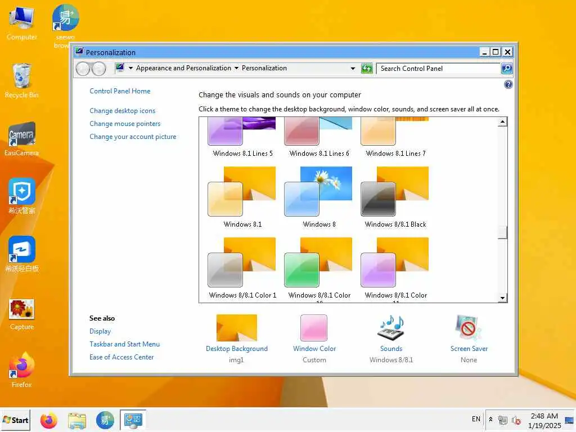Open Control Panel Home link
The width and height of the screenshot is (576, 432).
pos(120,91)
